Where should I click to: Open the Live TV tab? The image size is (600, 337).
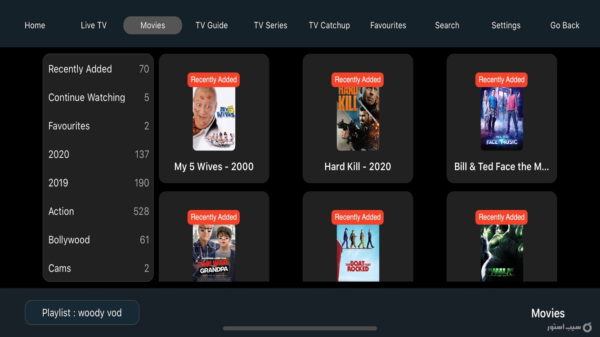coord(94,25)
